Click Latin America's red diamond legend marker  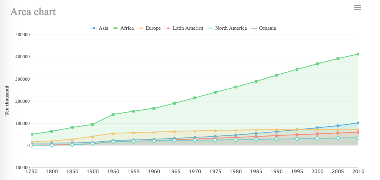[168, 28]
